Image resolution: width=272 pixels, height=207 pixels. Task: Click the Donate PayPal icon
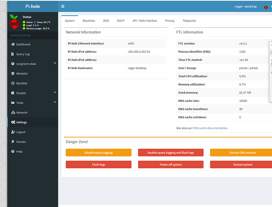13,142
